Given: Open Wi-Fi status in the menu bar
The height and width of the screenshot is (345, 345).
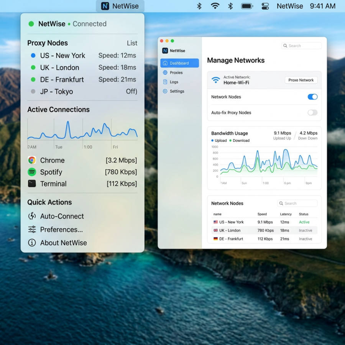Looking at the screenshot, I should pyautogui.click(x=215, y=6).
